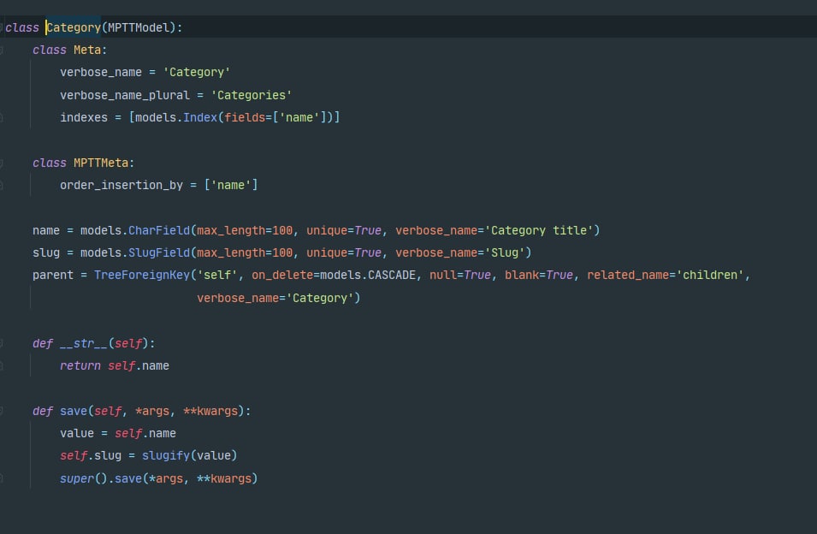Click 'name' string in order_insertion_by list

pyautogui.click(x=231, y=186)
